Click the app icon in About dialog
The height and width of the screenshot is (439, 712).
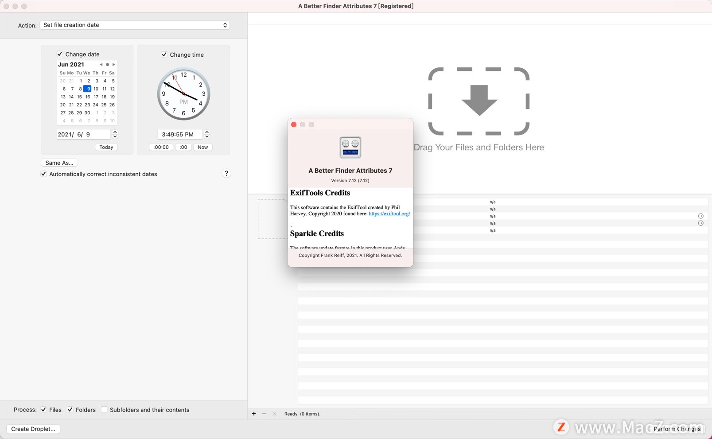[x=350, y=148]
